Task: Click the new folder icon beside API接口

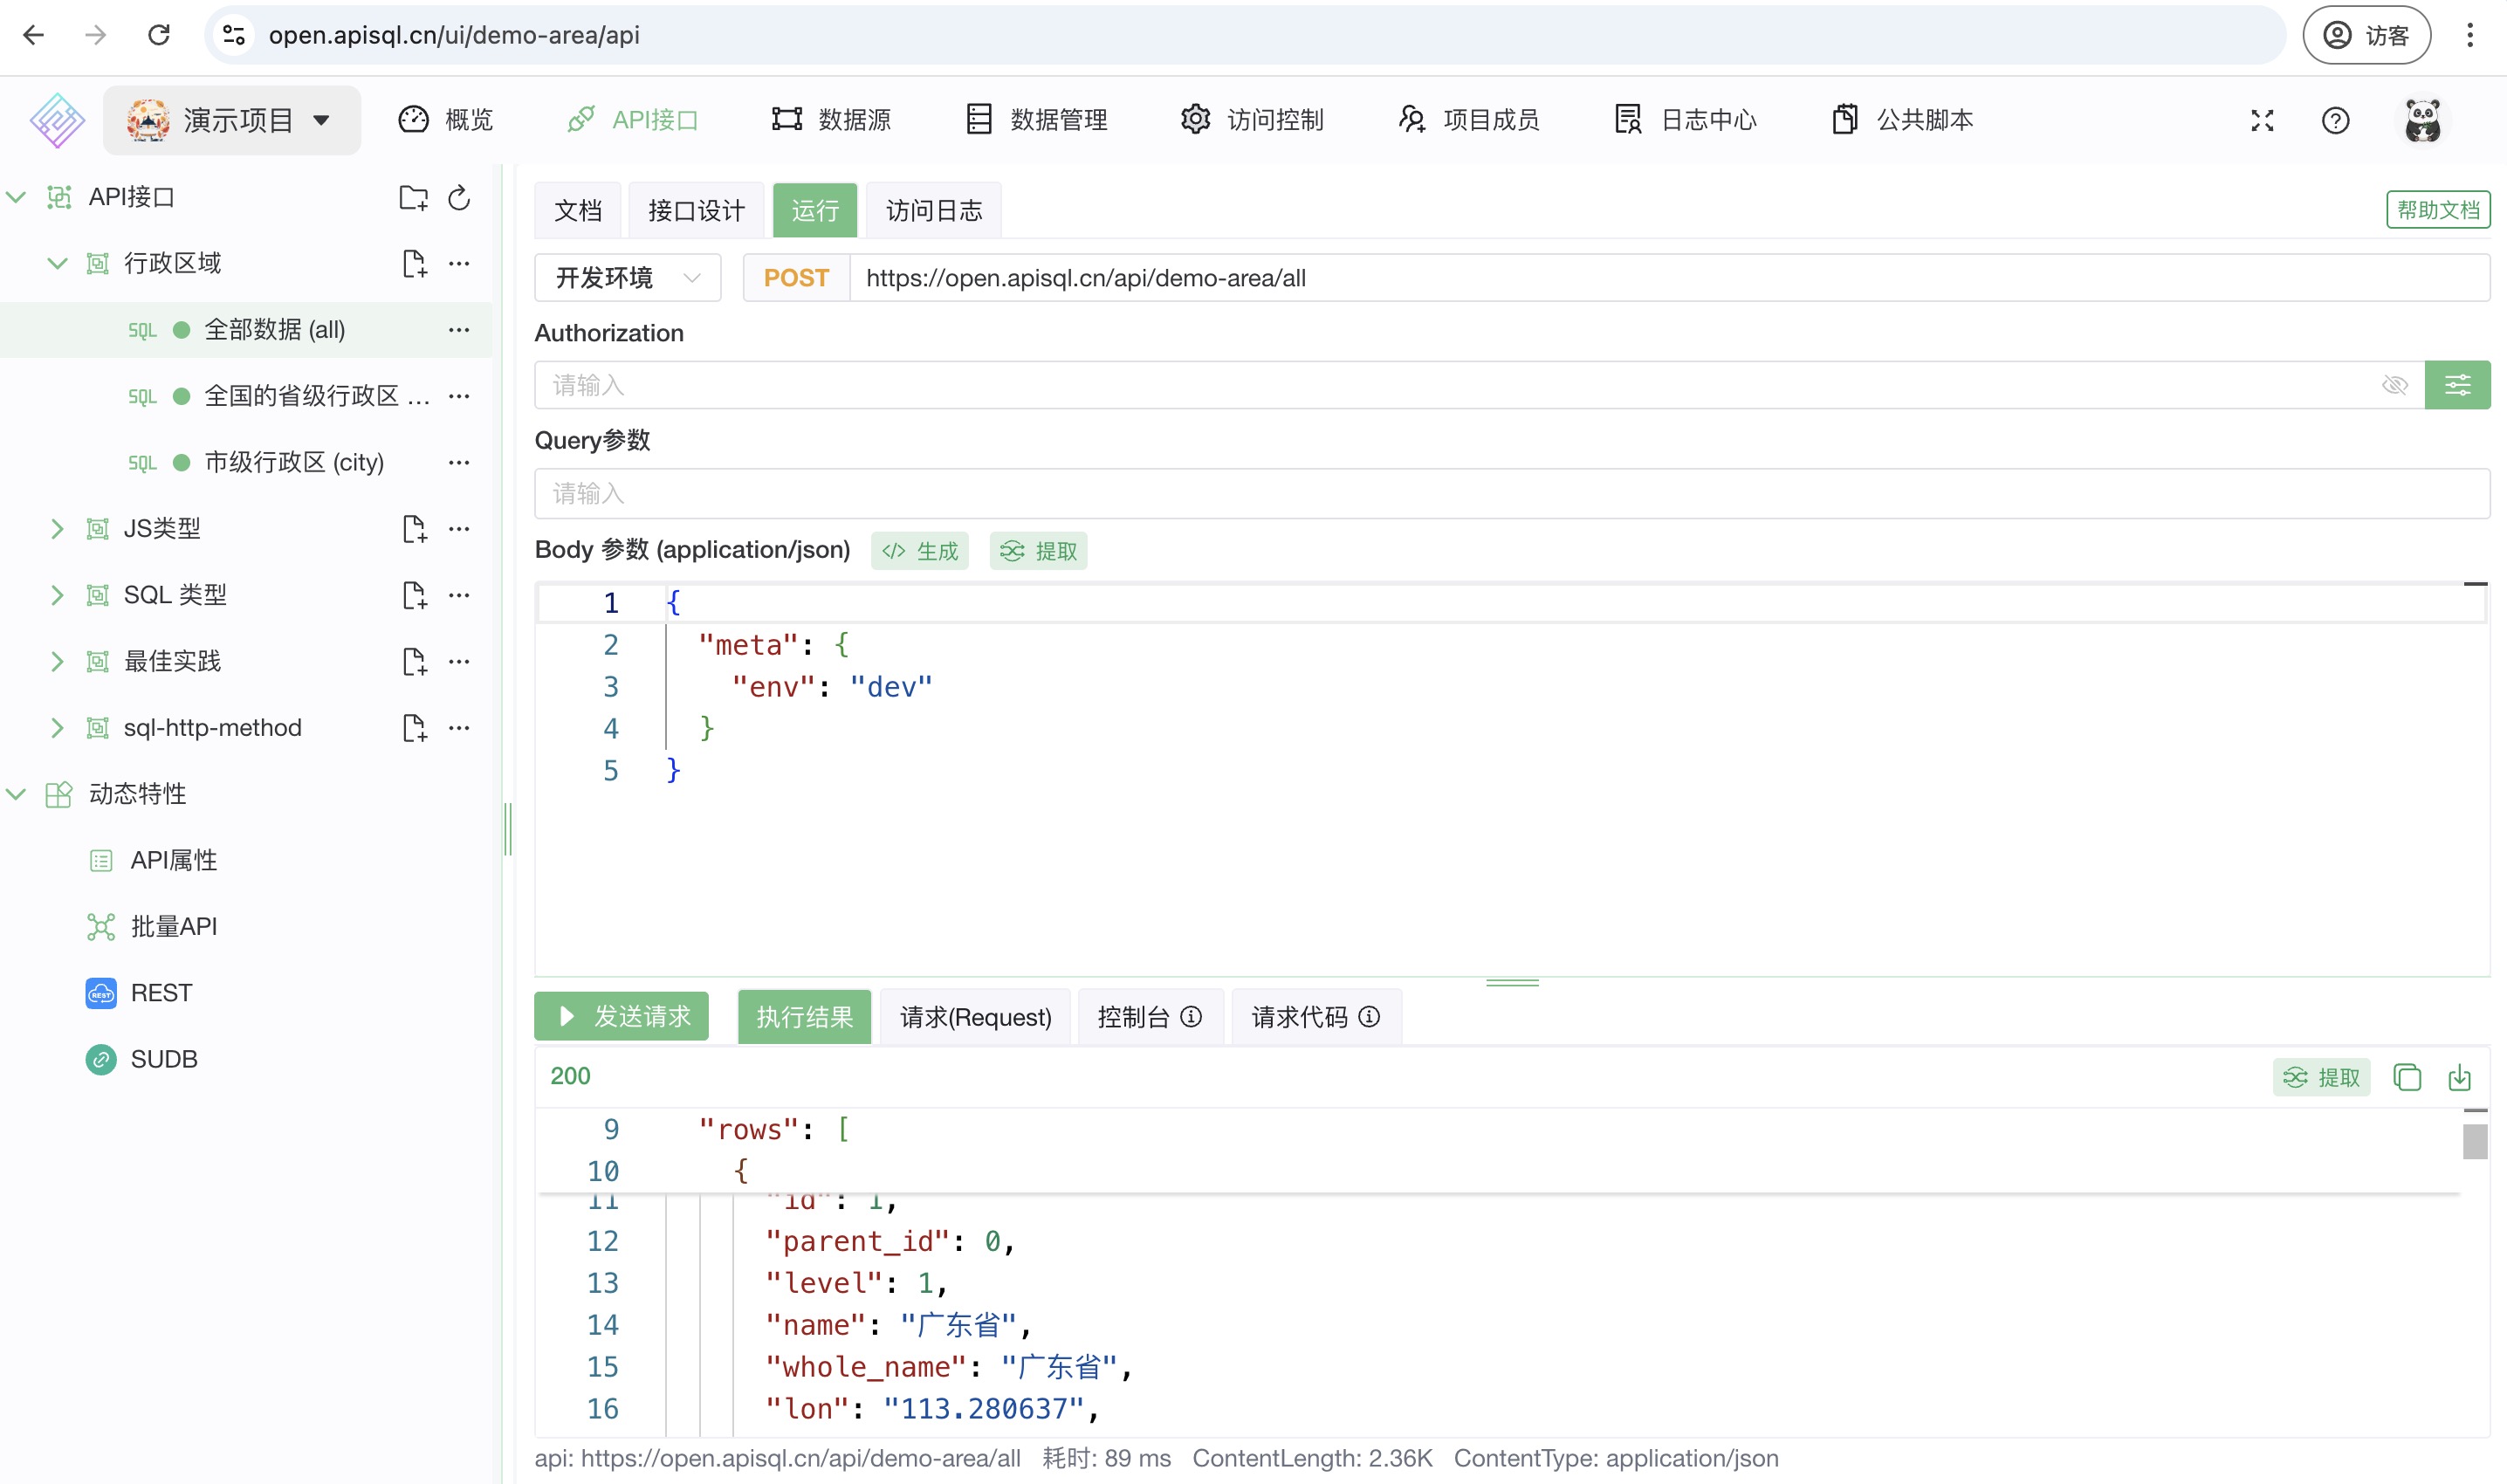Action: click(413, 198)
